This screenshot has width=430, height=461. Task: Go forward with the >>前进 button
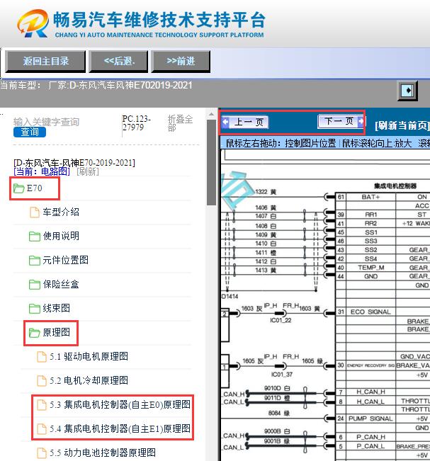[x=181, y=61]
